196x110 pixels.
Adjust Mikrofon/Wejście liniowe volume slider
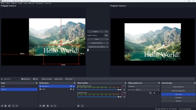pos(98,90)
